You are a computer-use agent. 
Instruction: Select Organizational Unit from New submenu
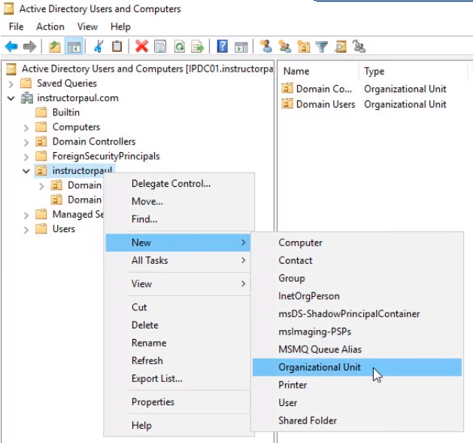[320, 367]
